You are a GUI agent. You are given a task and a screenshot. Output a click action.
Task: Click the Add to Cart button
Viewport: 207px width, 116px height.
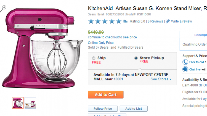pyautogui.click(x=106, y=95)
